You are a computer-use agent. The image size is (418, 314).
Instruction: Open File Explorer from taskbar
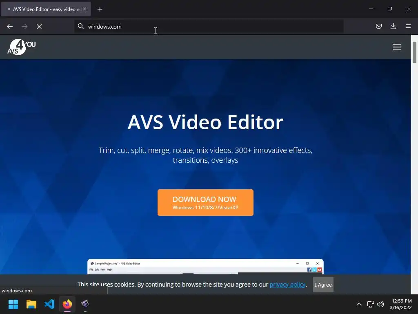coord(31,304)
